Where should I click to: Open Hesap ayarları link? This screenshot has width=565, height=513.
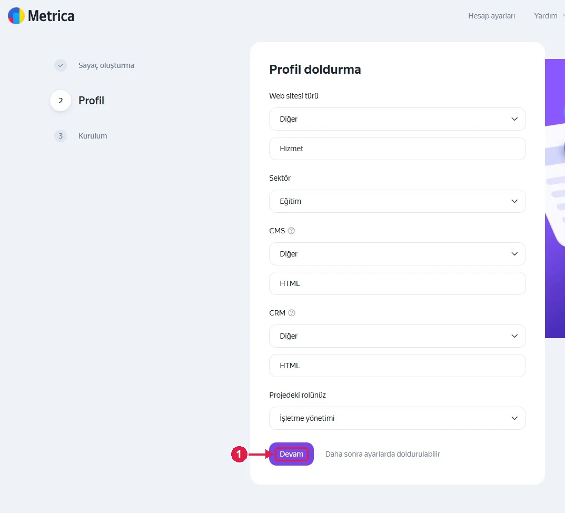pos(491,16)
